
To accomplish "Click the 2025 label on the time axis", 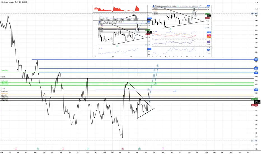I will tap(104, 152).
